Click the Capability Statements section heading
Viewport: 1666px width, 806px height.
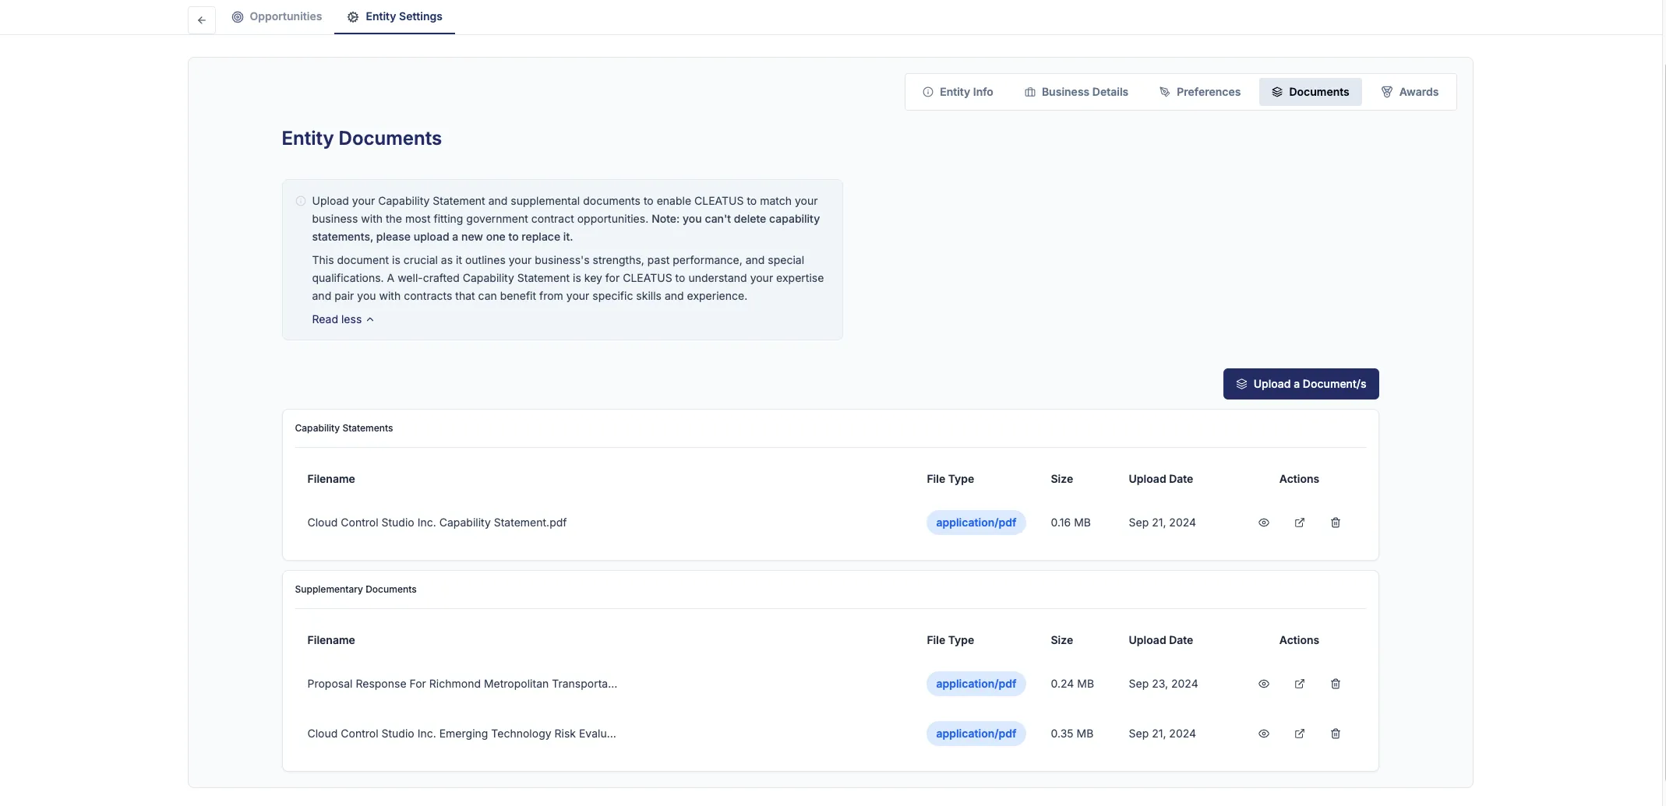click(x=344, y=428)
